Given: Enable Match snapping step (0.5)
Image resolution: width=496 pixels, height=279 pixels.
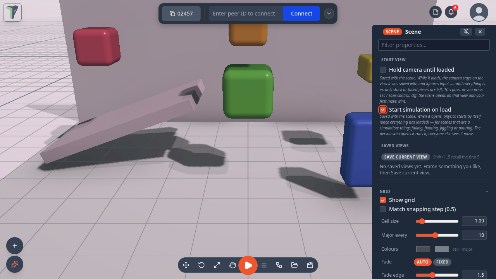Looking at the screenshot, I should tap(383, 209).
